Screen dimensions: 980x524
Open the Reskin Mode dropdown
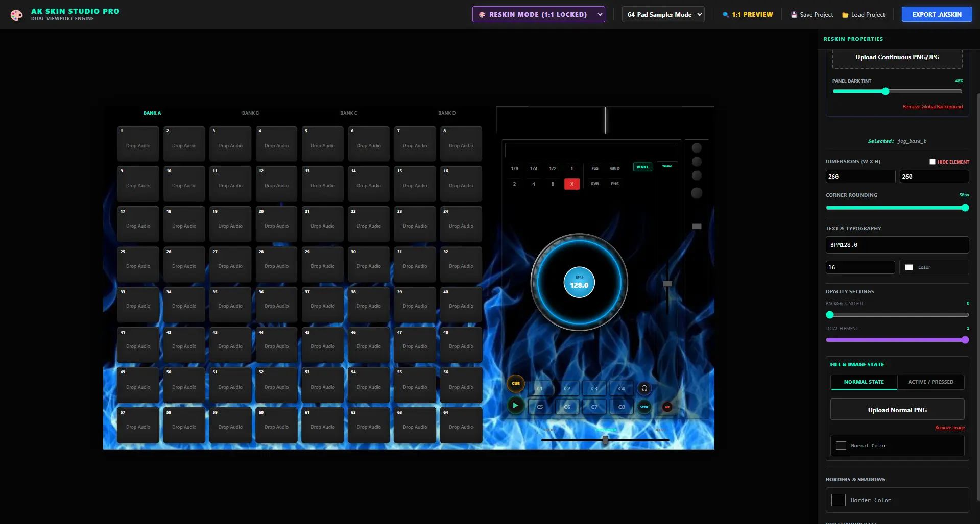tap(539, 14)
